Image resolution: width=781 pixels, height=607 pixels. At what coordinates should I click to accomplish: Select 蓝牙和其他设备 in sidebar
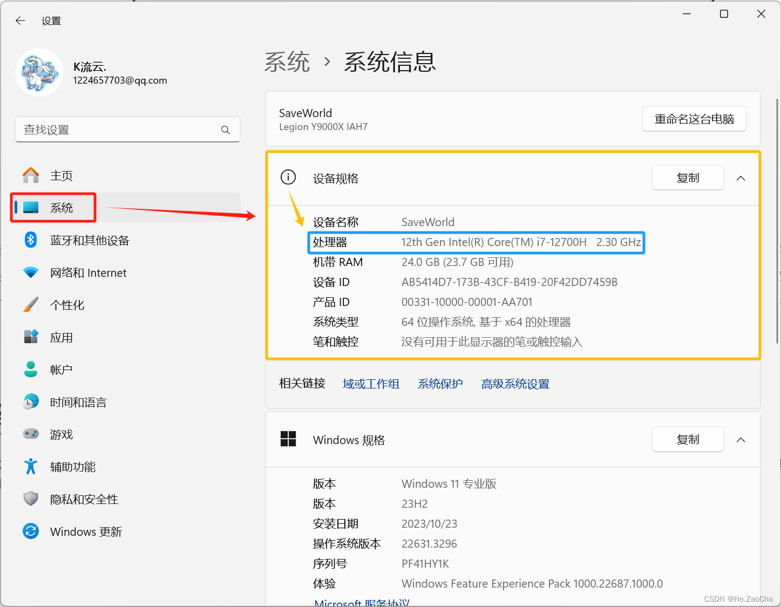pyautogui.click(x=127, y=240)
